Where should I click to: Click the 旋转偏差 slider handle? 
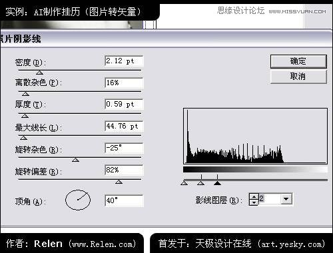click(119, 182)
